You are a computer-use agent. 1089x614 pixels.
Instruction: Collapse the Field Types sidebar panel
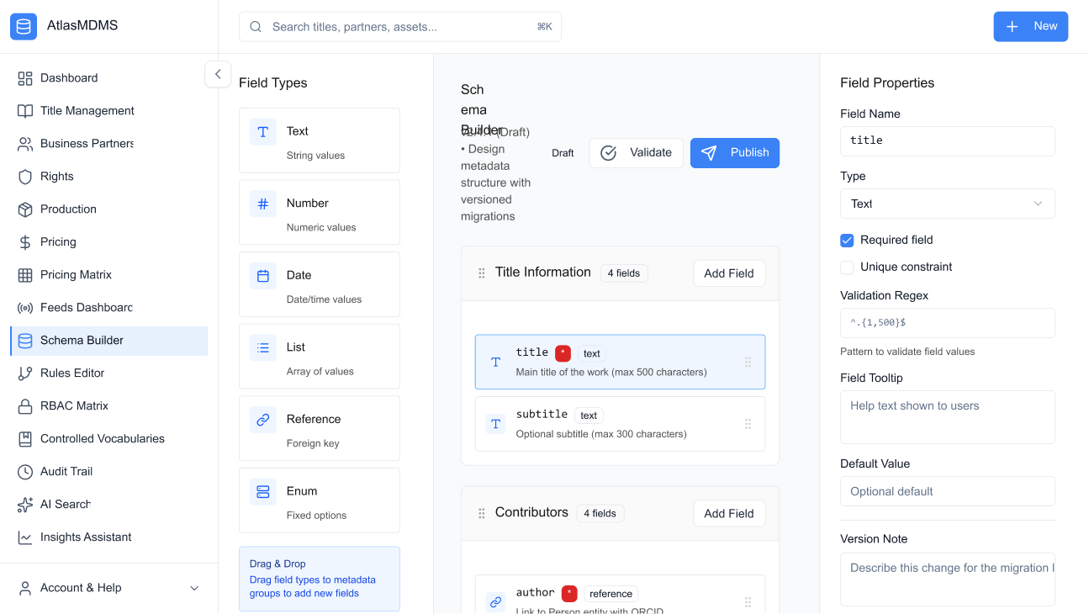[218, 74]
